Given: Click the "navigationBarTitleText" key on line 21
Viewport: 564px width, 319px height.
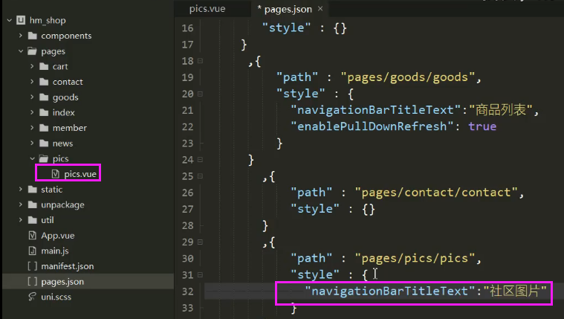Looking at the screenshot, I should pos(375,110).
